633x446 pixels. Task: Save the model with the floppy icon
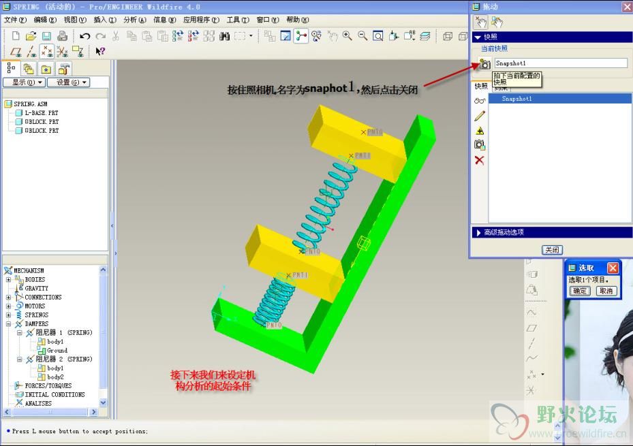(46, 36)
